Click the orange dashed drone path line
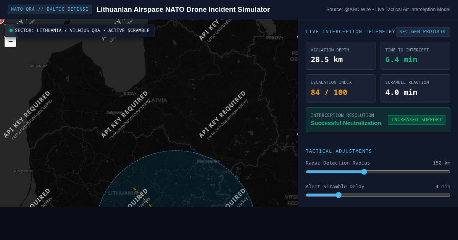 pyautogui.click(x=142, y=197)
